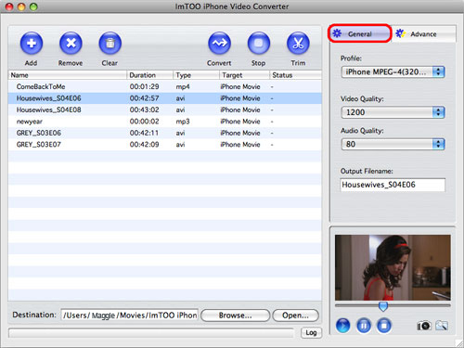Viewport: 464px width, 348px height.
Task: Click the magnifier icon beside the camera
Action: coord(442,326)
